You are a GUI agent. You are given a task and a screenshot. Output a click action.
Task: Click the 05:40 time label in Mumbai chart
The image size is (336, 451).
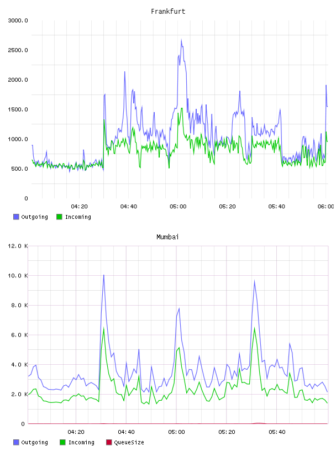[x=277, y=432]
